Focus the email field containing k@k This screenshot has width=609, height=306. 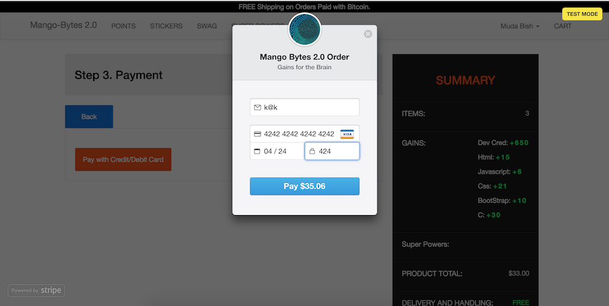coord(304,107)
